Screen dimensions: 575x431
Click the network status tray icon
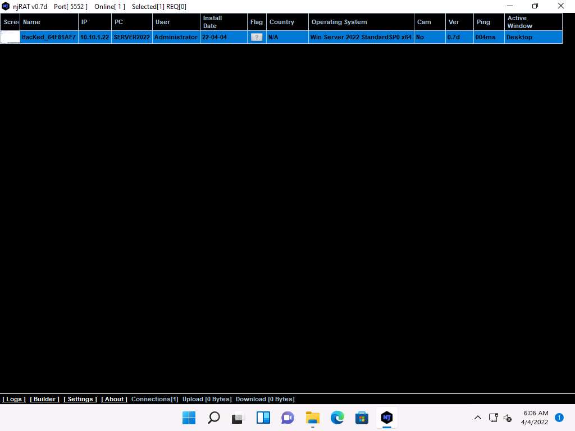click(x=493, y=418)
